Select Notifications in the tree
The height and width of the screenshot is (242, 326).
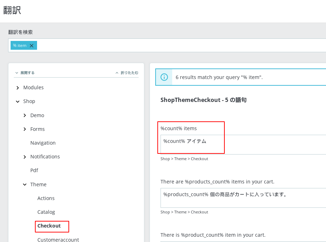point(45,157)
